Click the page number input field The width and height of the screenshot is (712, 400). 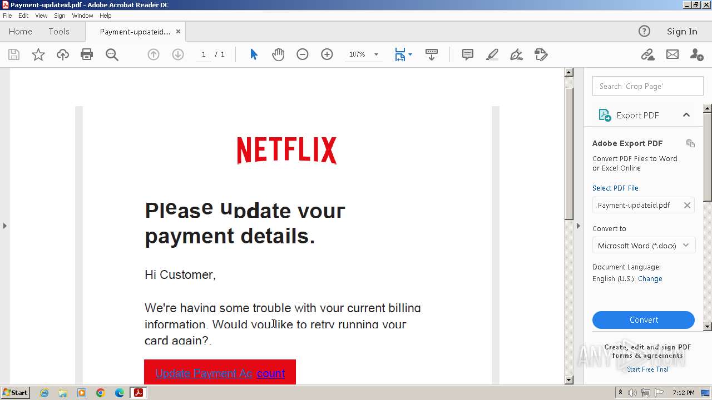(x=204, y=54)
